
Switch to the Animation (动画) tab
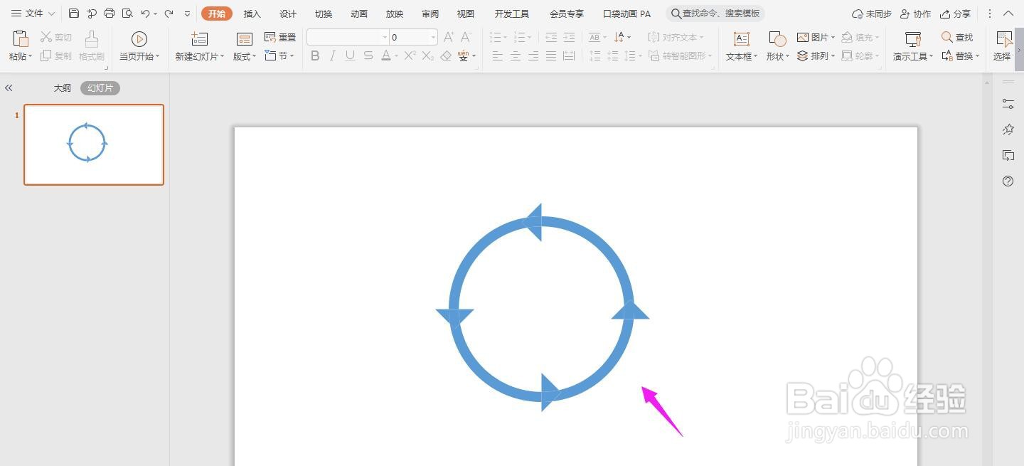pos(359,14)
